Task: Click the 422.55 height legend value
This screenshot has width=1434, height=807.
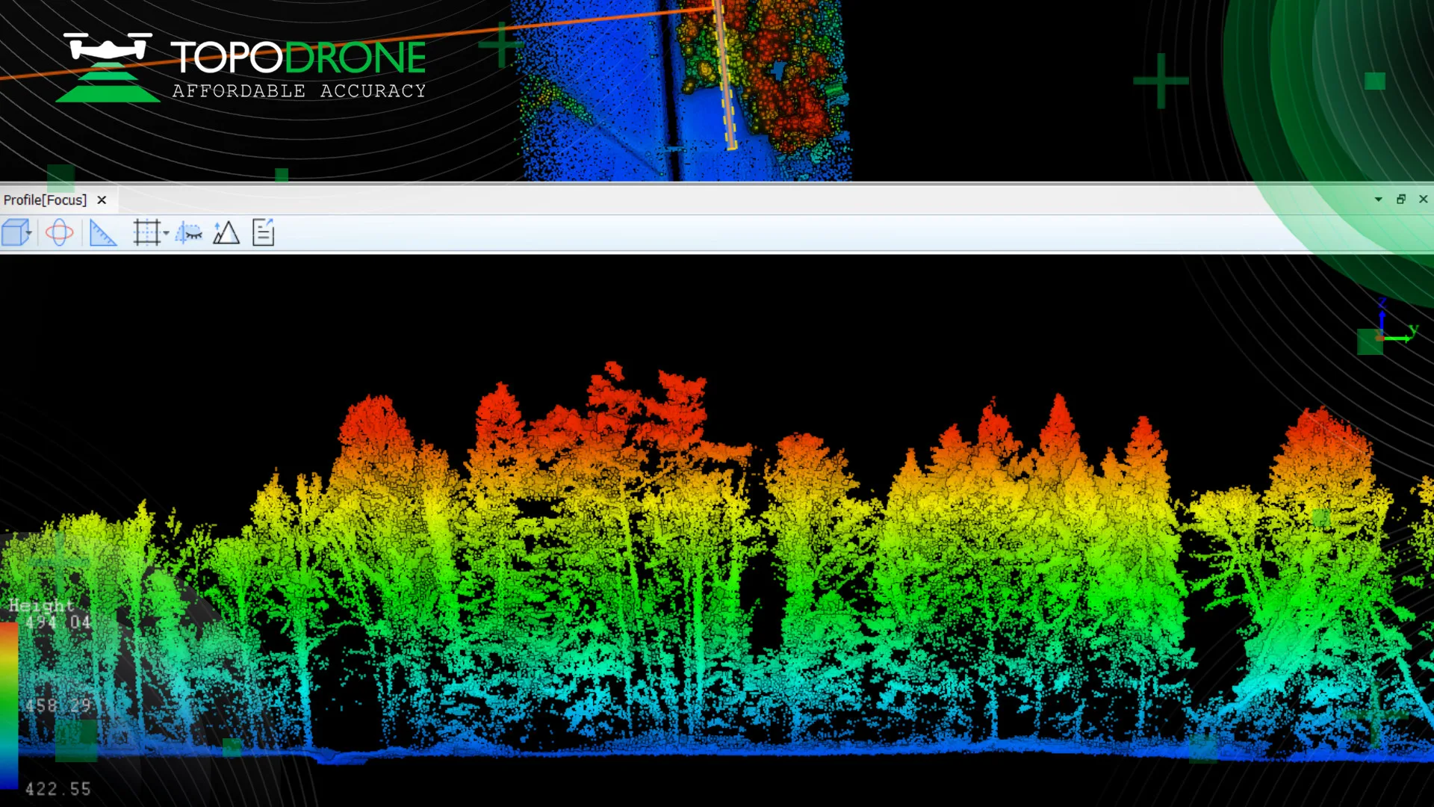Action: coord(58,789)
